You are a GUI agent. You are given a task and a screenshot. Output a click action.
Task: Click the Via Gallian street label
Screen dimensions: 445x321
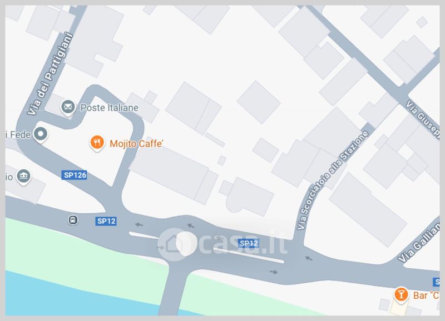click(420, 243)
